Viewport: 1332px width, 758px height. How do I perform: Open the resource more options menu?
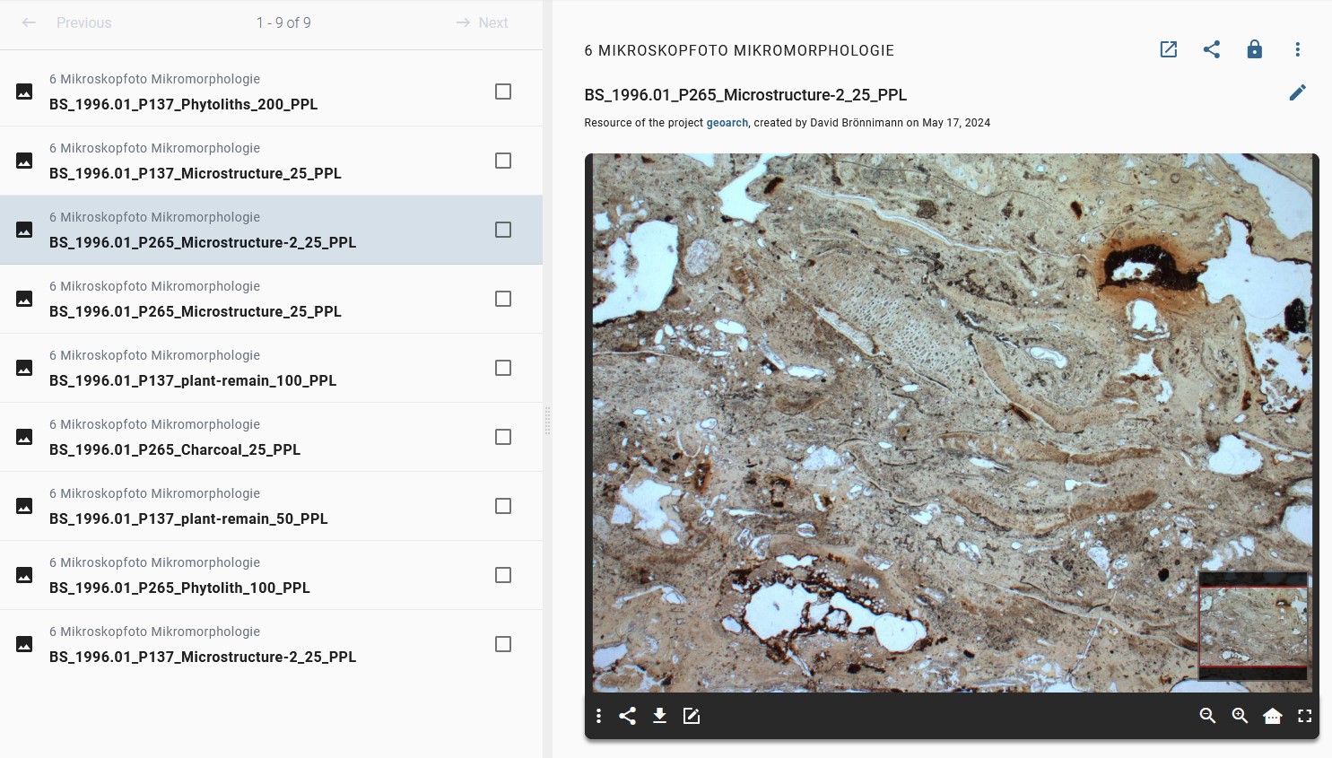pos(1297,49)
